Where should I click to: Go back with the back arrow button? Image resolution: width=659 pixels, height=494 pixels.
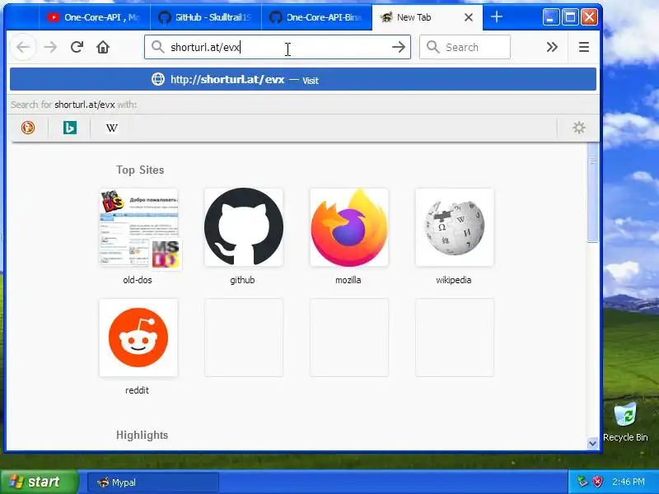23,47
